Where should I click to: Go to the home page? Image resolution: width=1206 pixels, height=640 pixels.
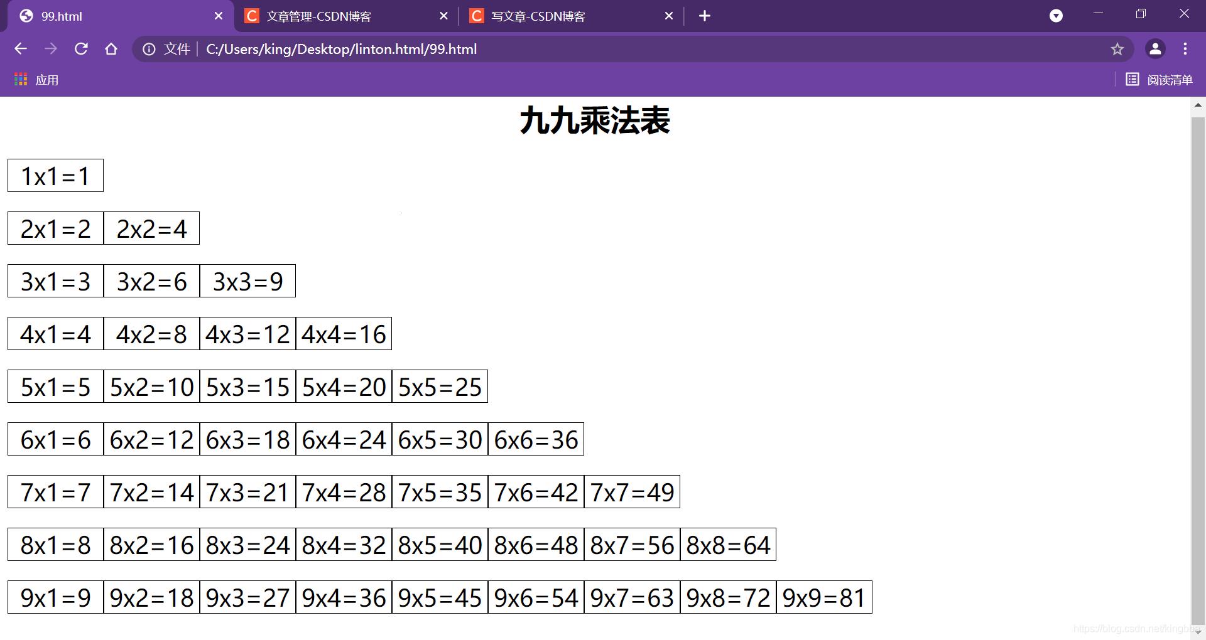pos(111,49)
